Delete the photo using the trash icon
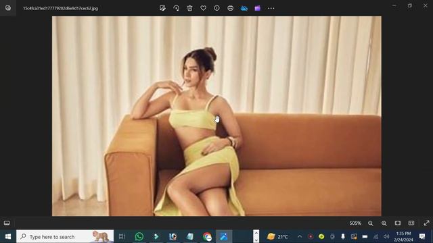Screen dimensions: 433x243 pos(189,8)
